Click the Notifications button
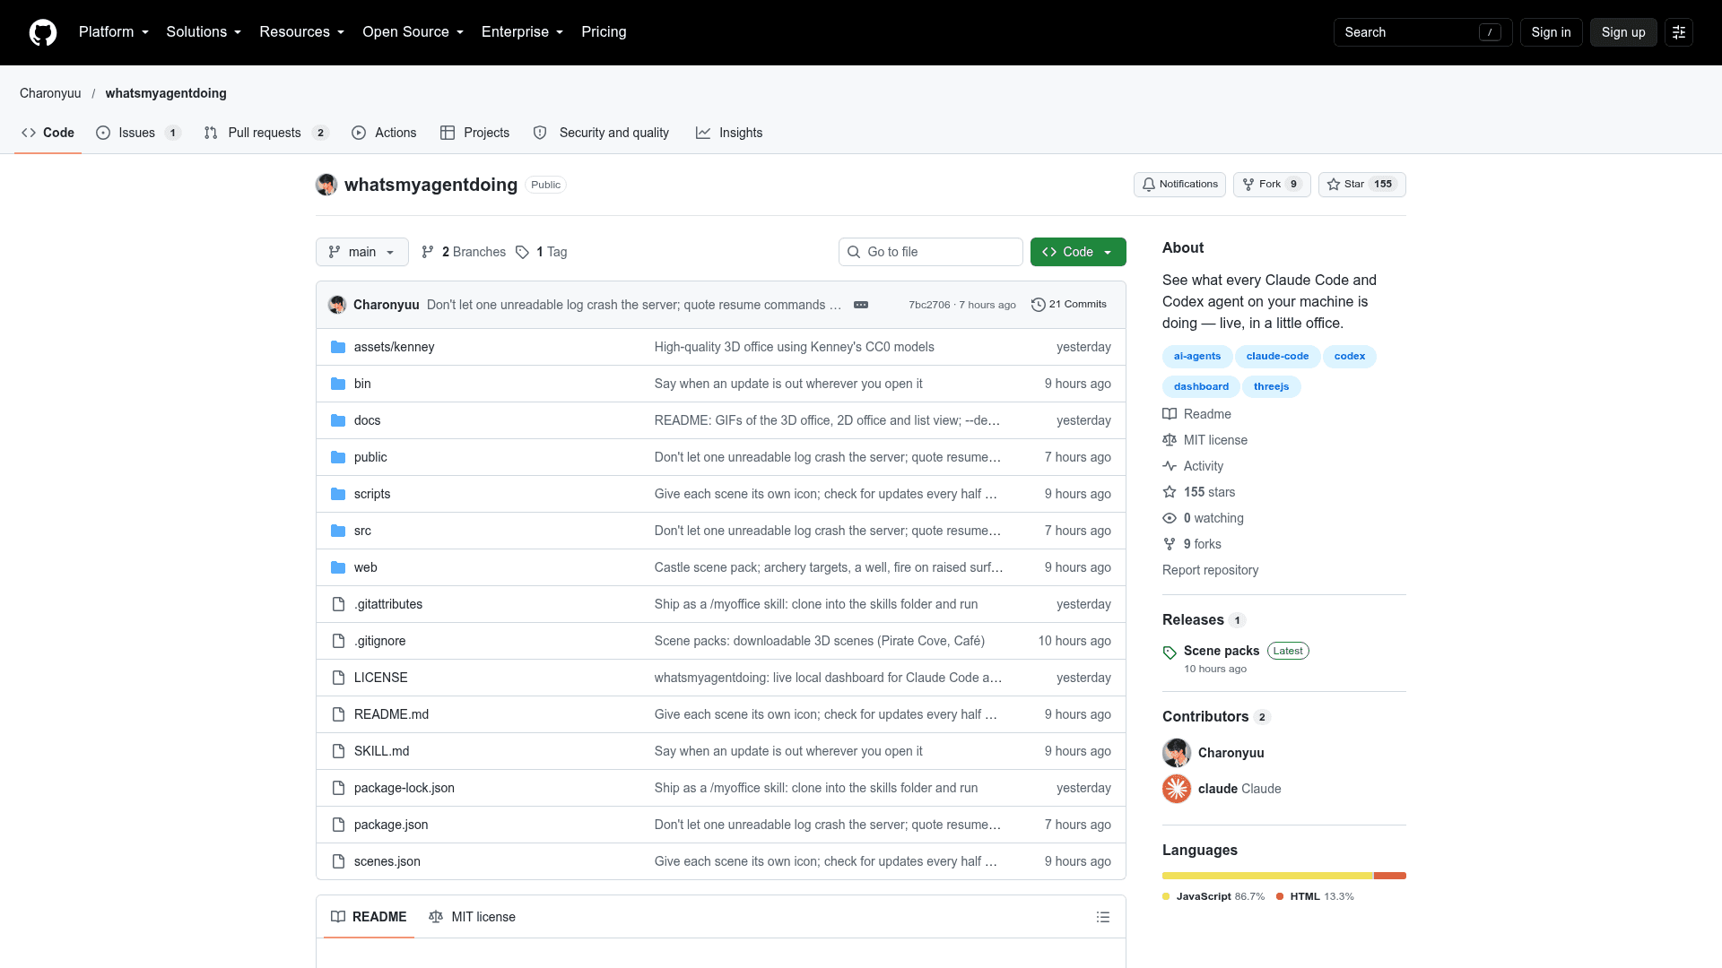The height and width of the screenshot is (968, 1722). click(1179, 185)
